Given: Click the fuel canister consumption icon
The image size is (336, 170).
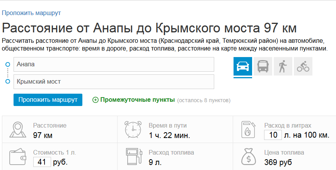Looking at the screenshot, I should [x=249, y=130].
